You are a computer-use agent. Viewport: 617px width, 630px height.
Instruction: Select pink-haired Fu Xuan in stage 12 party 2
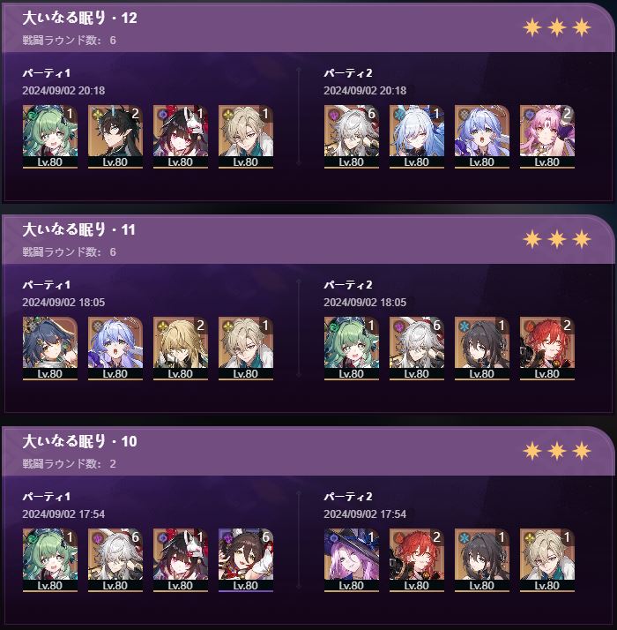click(547, 137)
